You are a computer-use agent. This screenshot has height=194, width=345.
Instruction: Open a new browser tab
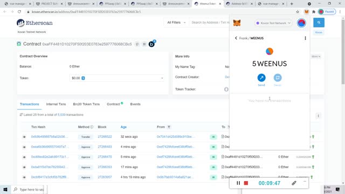tap(292, 4)
